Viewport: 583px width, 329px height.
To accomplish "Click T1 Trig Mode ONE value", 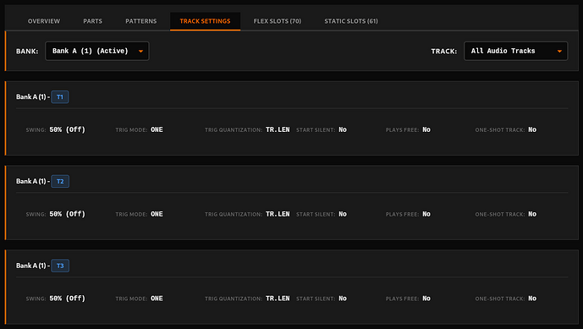I will coord(157,129).
